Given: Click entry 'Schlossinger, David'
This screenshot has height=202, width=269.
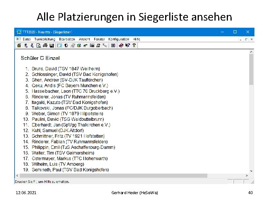Looking at the screenshot, I should (x=75, y=74).
